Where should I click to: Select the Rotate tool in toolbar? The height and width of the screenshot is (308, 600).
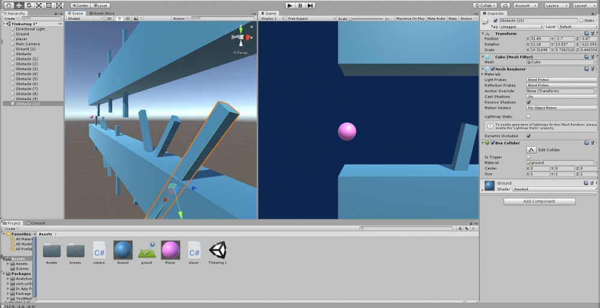click(29, 5)
